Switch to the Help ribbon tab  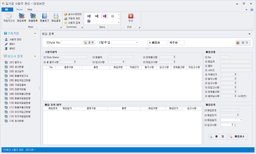(x=30, y=10)
